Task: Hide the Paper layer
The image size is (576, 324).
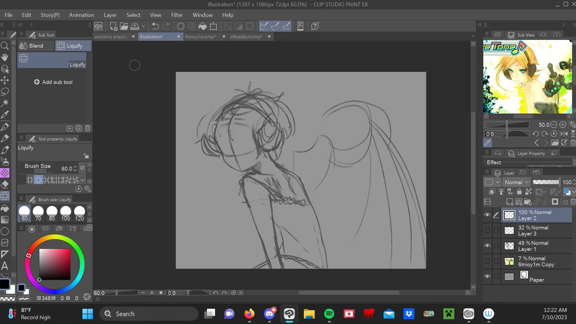Action: [488, 276]
